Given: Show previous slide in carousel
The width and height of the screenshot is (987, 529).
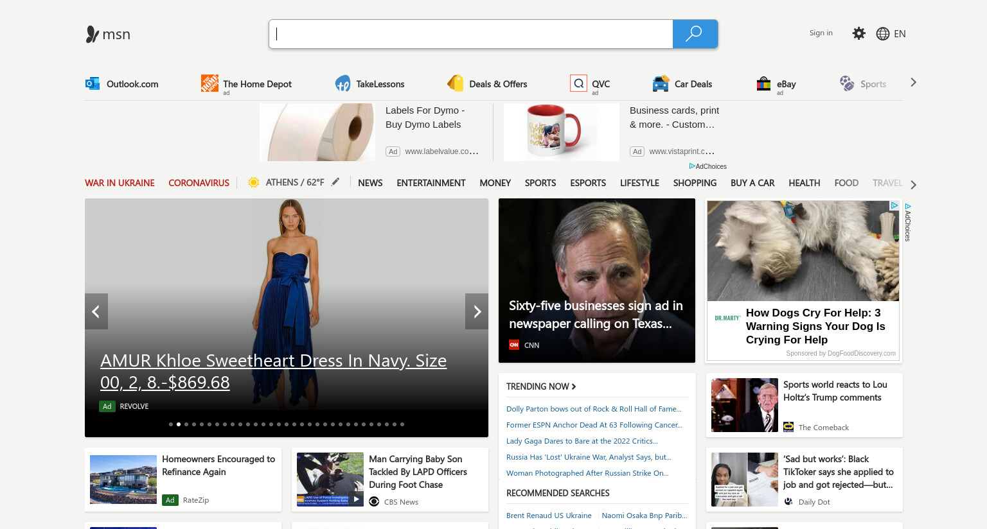Looking at the screenshot, I should pos(96,311).
